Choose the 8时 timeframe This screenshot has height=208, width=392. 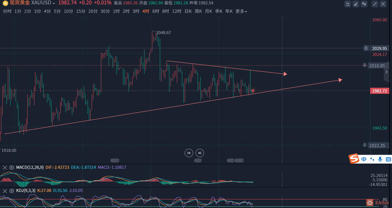point(166,11)
